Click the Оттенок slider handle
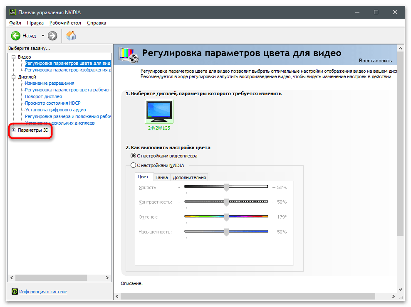The image size is (411, 307). tap(226, 217)
